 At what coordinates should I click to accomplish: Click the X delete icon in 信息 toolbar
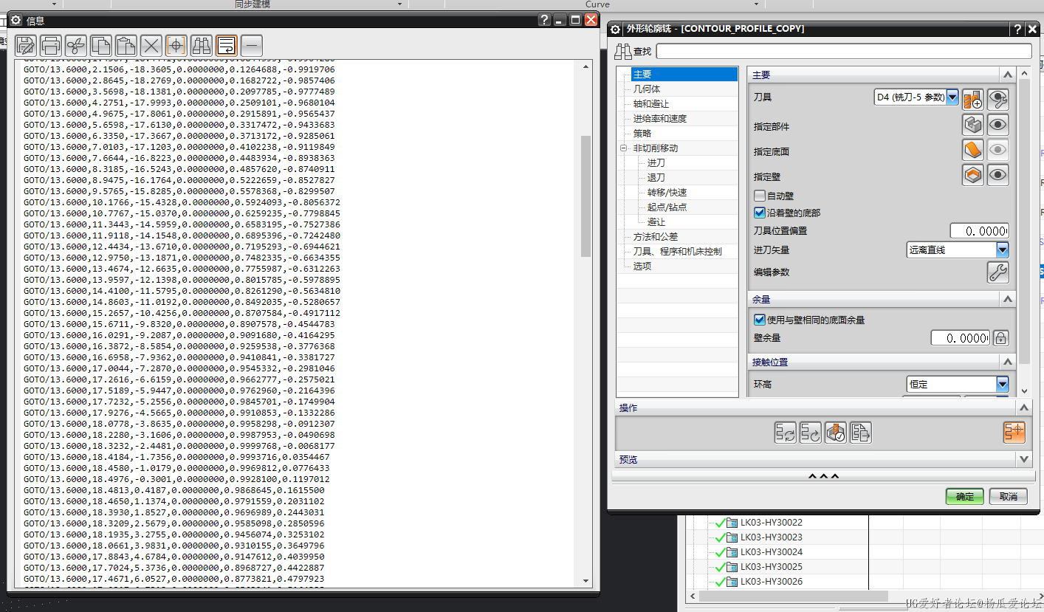151,45
